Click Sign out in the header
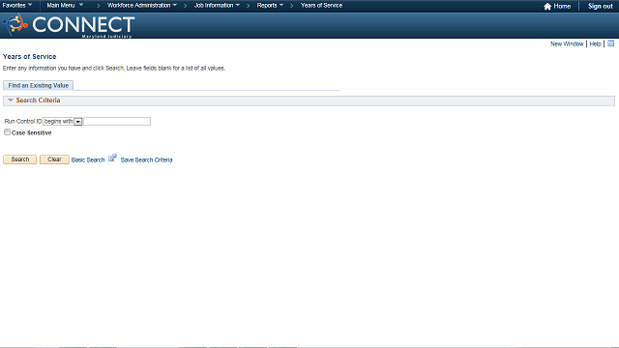This screenshot has height=348, width=619. pyautogui.click(x=601, y=7)
